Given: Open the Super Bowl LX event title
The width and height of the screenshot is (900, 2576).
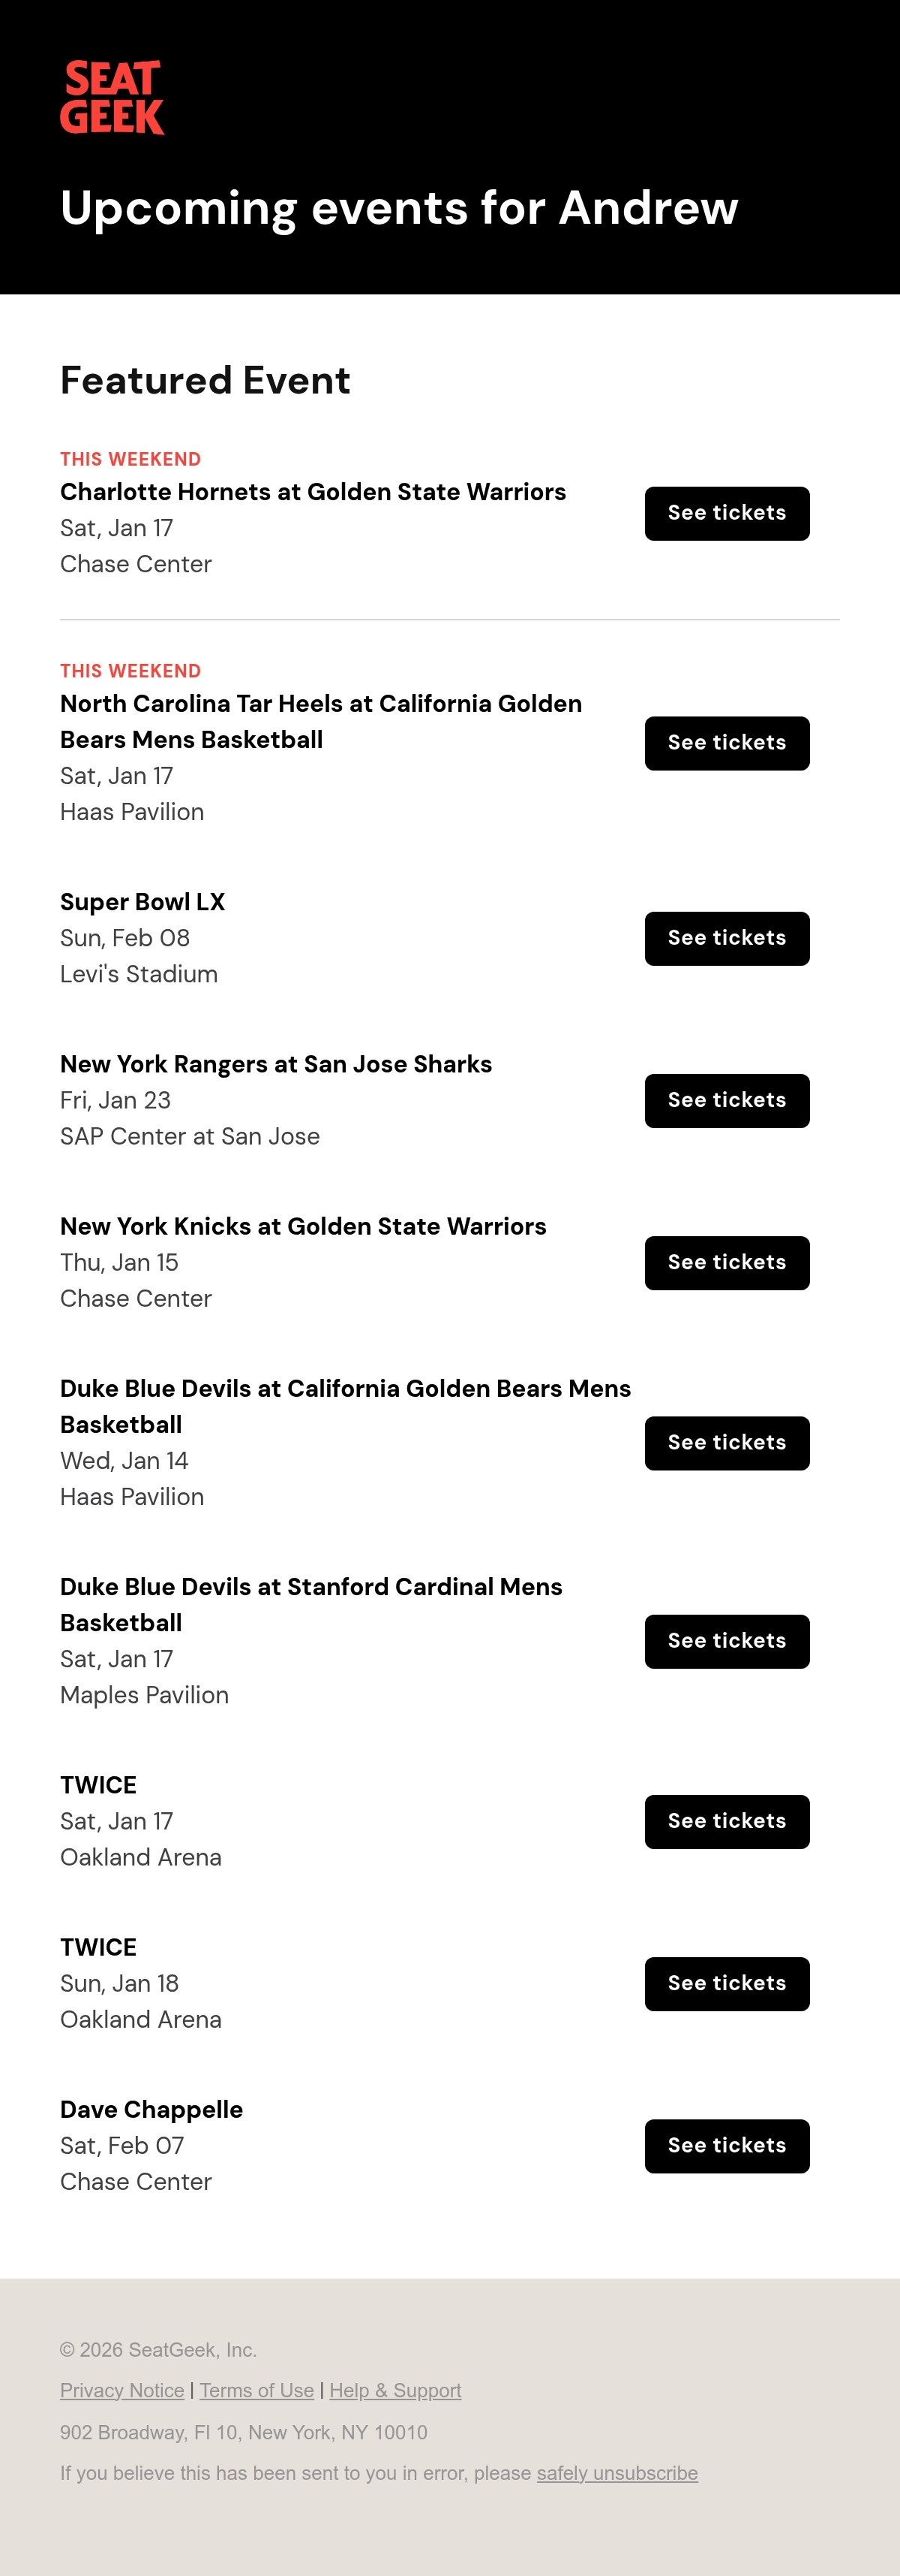Looking at the screenshot, I should (x=142, y=902).
